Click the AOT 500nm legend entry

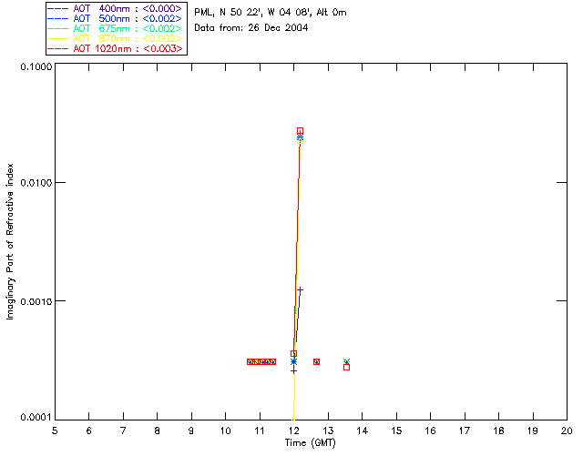pyautogui.click(x=116, y=18)
